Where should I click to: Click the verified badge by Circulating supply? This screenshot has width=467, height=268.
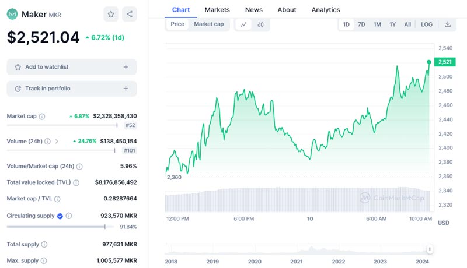click(60, 216)
